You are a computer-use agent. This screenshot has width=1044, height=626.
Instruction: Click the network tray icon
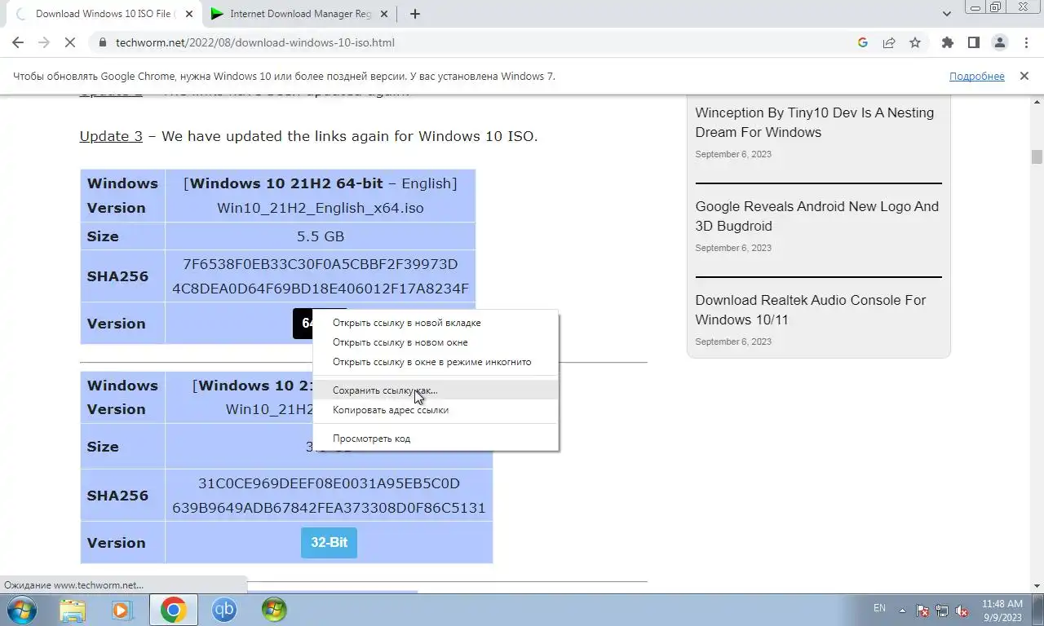pos(942,611)
